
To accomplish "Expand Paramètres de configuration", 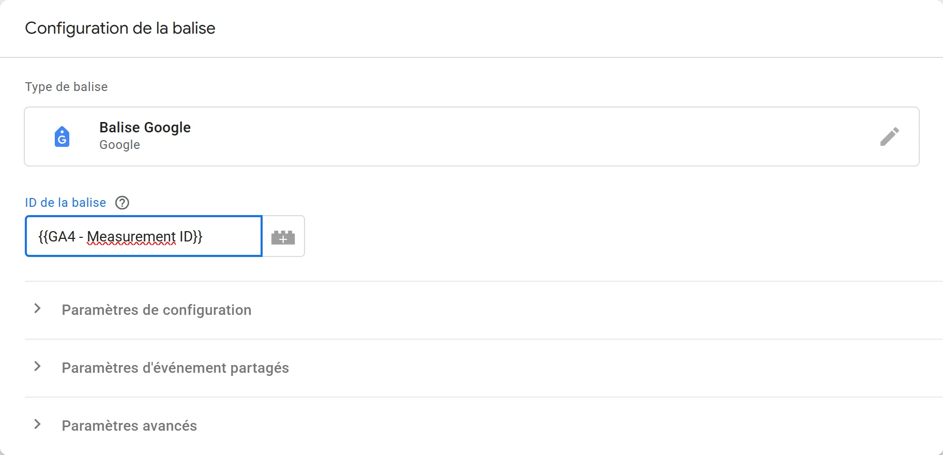I will pos(156,310).
